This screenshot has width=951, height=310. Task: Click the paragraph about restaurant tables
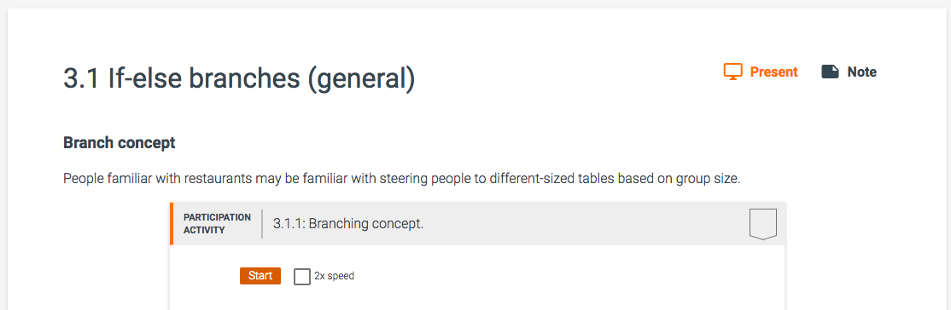(x=402, y=179)
